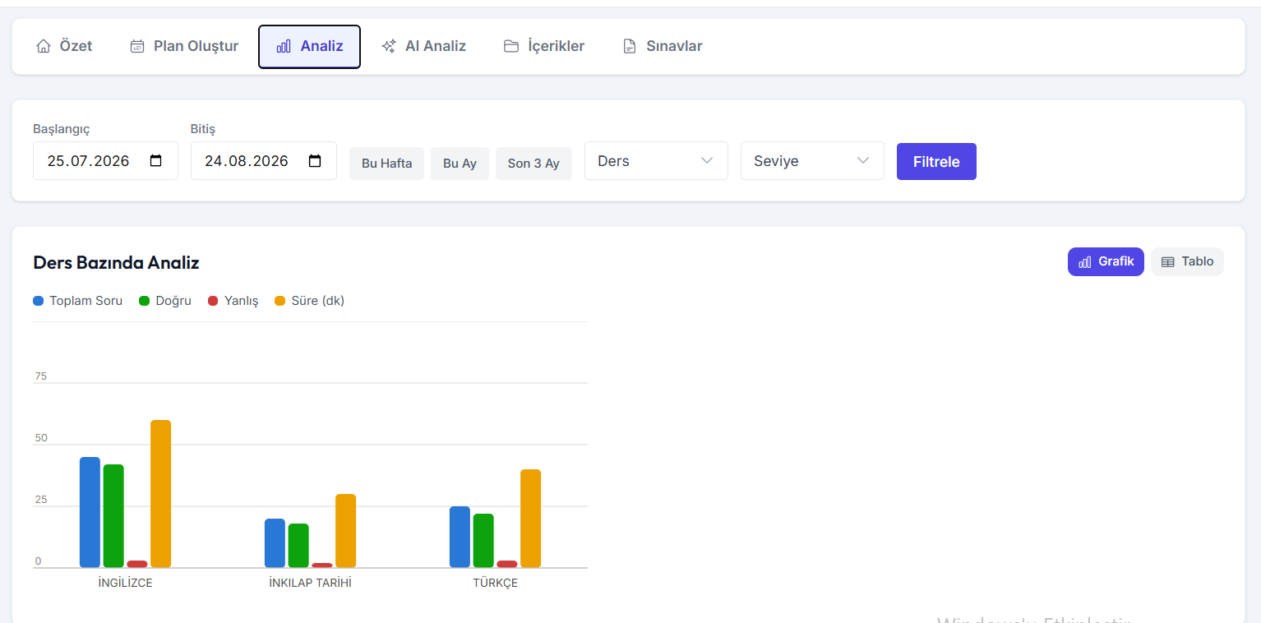Open the Özet home tab
This screenshot has height=623, width=1261.
pos(64,46)
